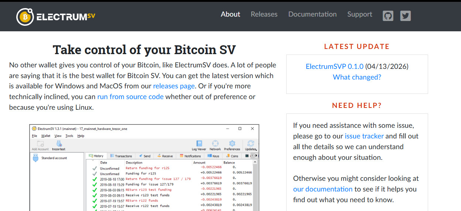This screenshot has height=211, width=461.
Task: Click the maximize button of wallet screenshot
Action: pos(240,129)
